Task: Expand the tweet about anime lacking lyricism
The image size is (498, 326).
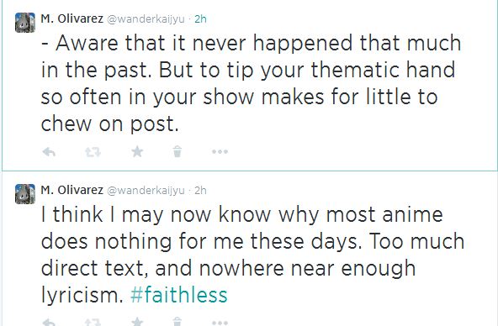Action: click(252, 255)
